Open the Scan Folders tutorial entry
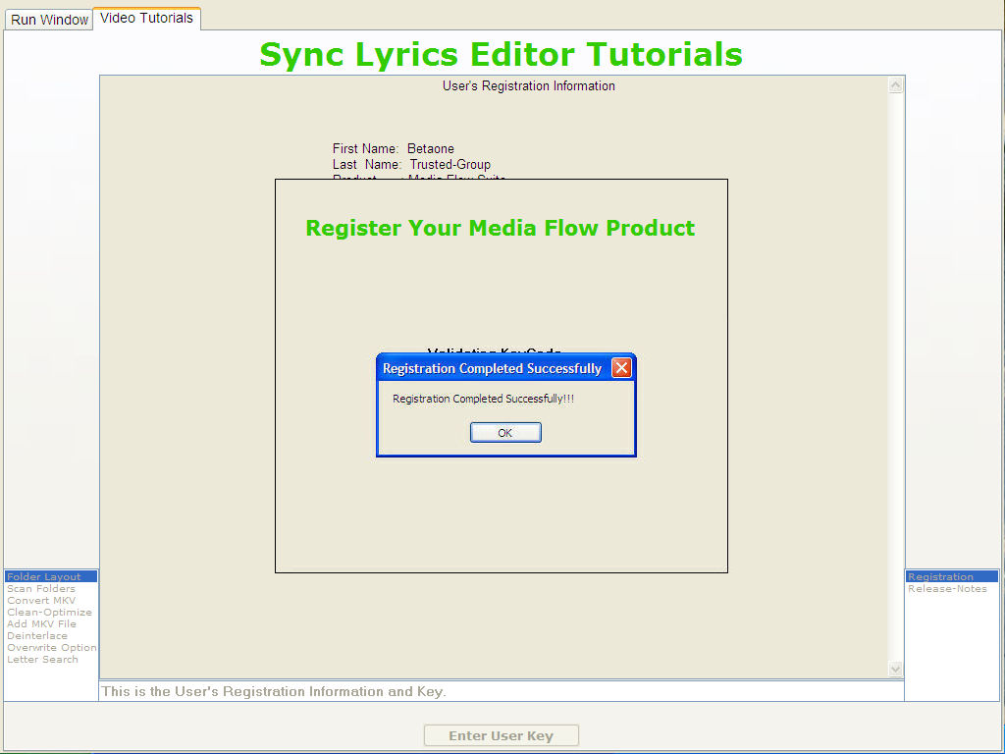The image size is (1005, 754). [51, 589]
